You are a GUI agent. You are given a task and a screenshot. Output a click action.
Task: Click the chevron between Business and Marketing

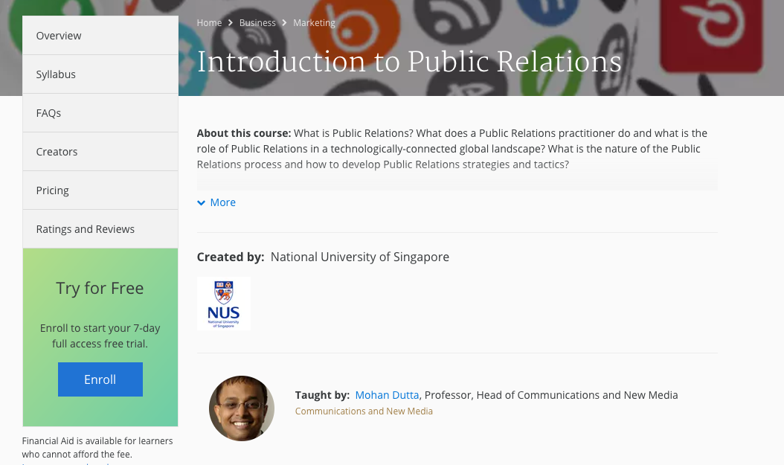284,23
